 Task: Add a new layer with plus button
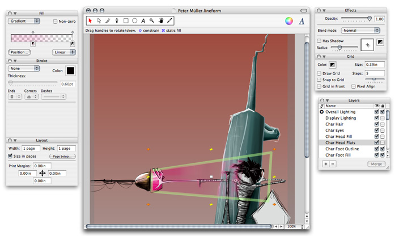[x=326, y=164]
